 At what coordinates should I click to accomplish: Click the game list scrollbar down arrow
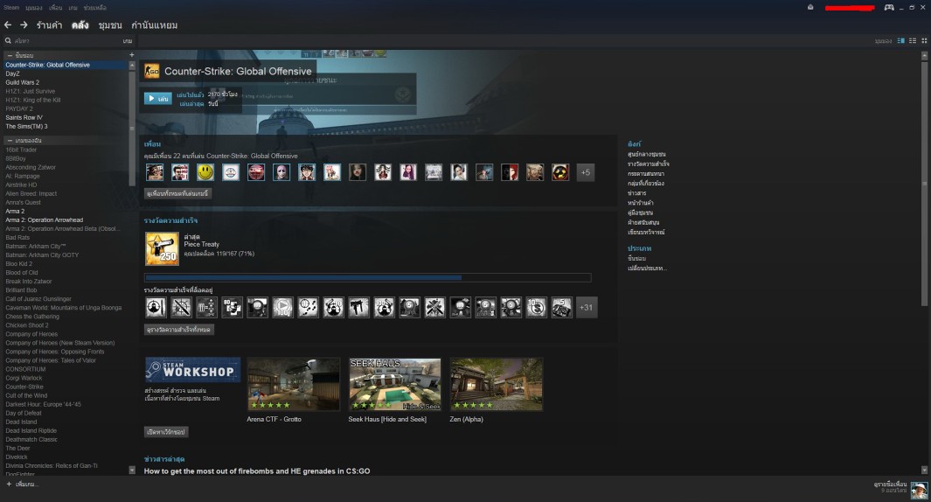pyautogui.click(x=132, y=470)
